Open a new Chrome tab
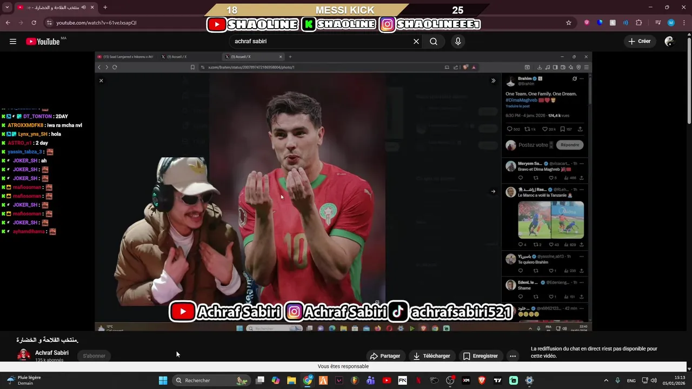Viewport: 692px width, 389px height. click(105, 8)
